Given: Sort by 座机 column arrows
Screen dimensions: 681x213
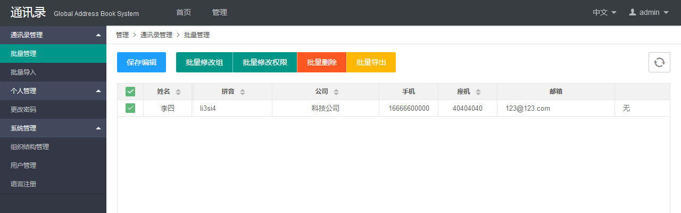Looking at the screenshot, I should tap(478, 92).
